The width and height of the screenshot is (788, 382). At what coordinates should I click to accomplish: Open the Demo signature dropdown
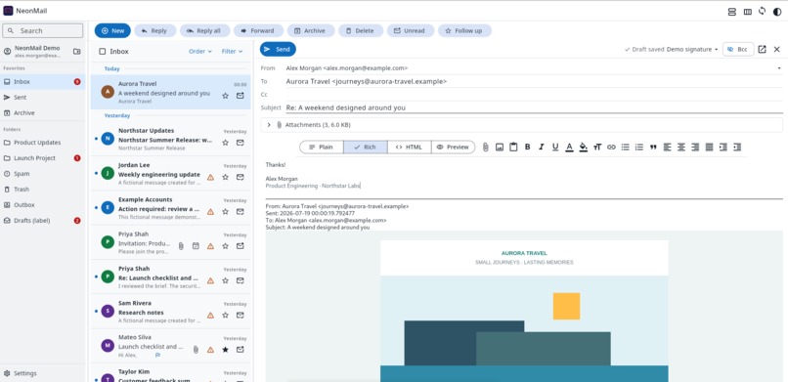coord(692,49)
